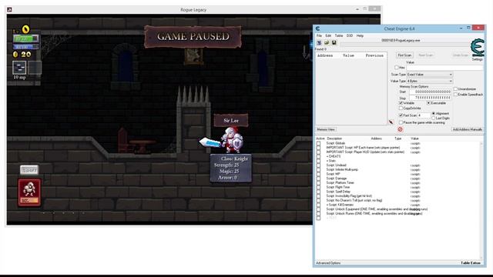Image resolution: width=493 pixels, height=277 pixels.
Task: Enable the Unrandomizer checkbox
Action: pos(455,89)
